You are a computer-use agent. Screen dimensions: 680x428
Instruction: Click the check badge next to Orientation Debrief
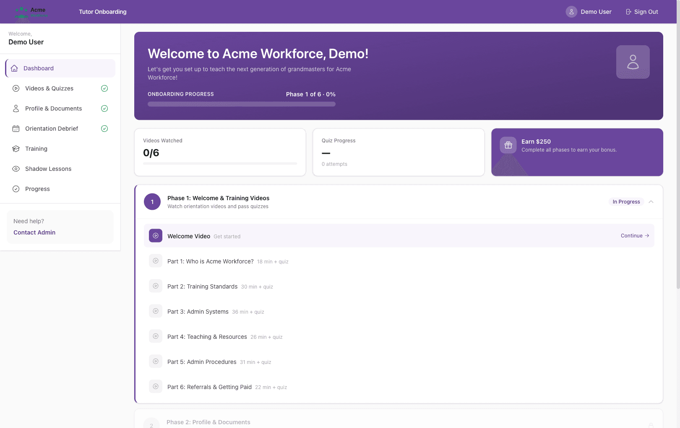(104, 129)
